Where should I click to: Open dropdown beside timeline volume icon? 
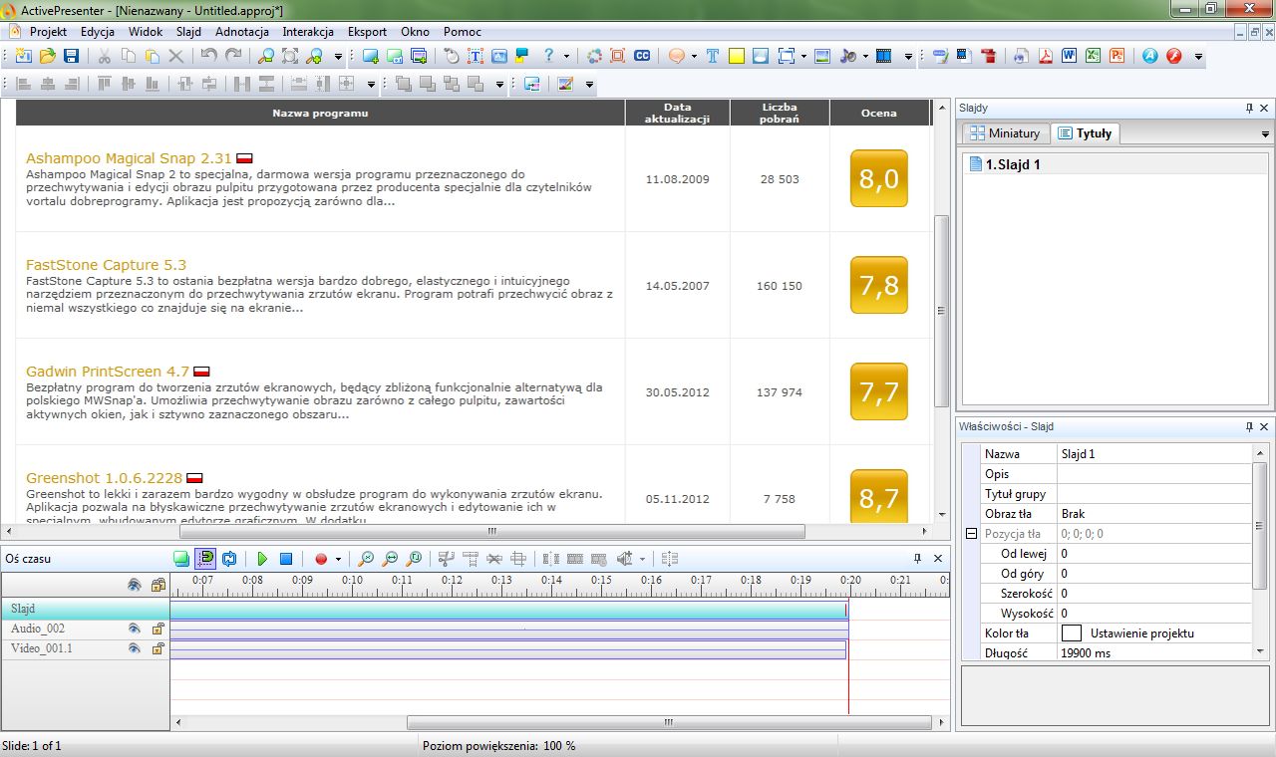pos(642,560)
